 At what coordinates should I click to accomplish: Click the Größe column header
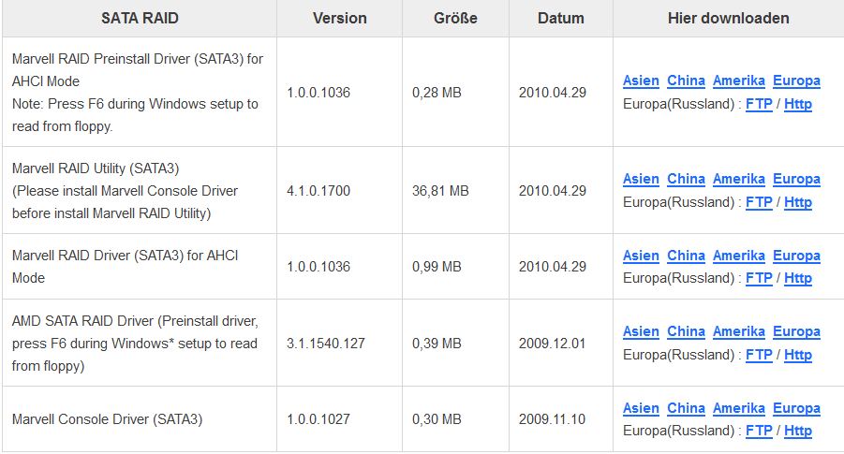[x=455, y=19]
